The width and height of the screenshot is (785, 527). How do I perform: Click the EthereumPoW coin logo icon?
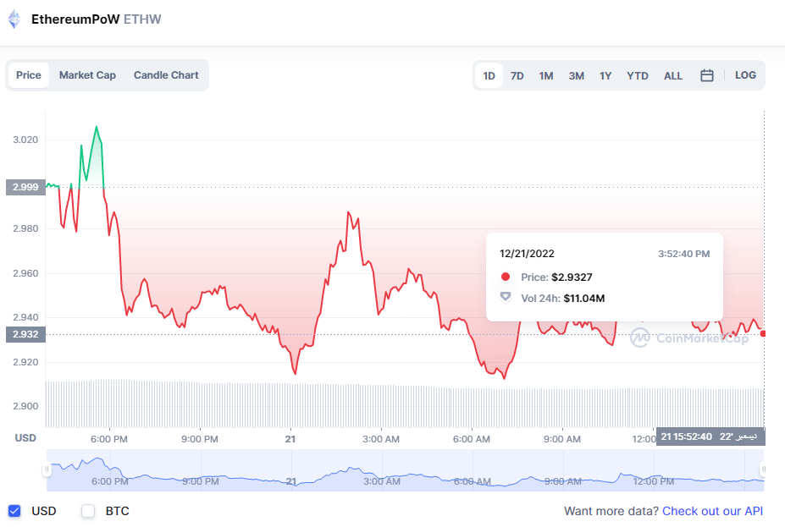(x=14, y=19)
